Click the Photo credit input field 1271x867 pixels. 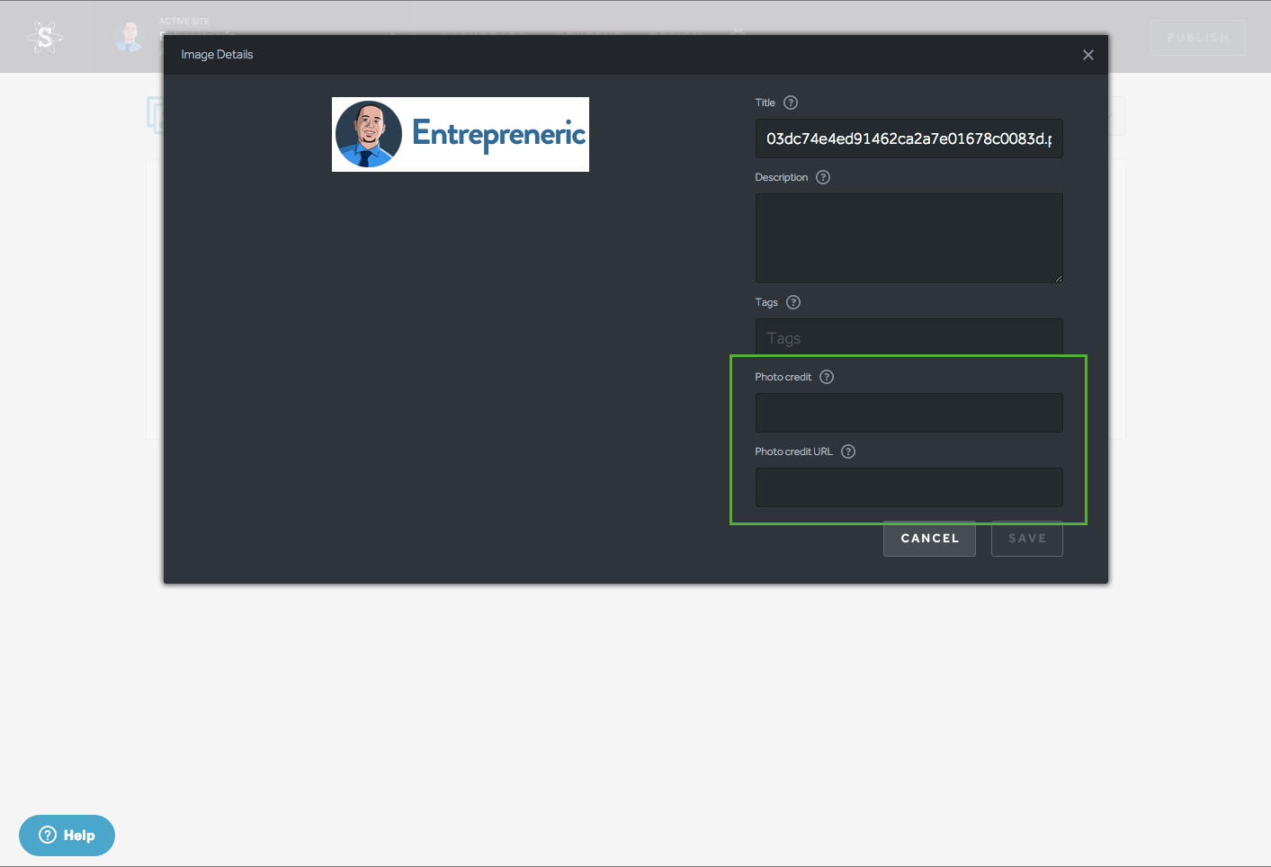[908, 413]
